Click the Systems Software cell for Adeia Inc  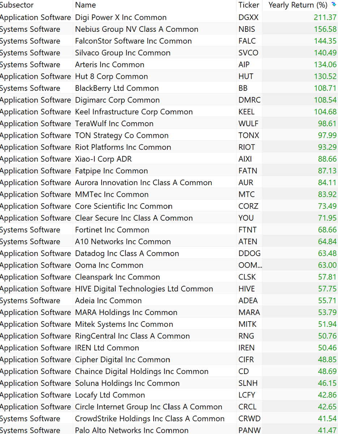[x=30, y=301]
